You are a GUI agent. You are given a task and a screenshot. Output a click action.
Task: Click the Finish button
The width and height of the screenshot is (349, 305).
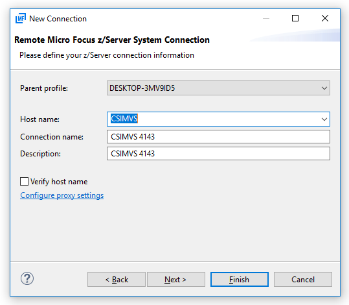(240, 279)
